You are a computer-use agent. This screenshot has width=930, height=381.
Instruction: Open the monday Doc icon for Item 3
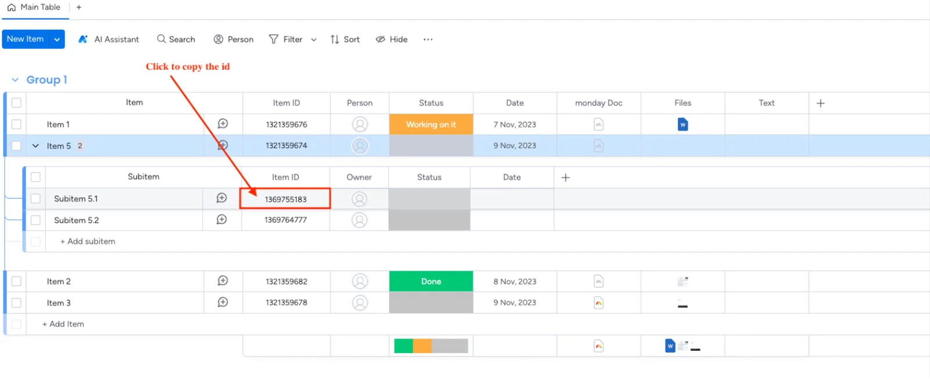tap(599, 303)
